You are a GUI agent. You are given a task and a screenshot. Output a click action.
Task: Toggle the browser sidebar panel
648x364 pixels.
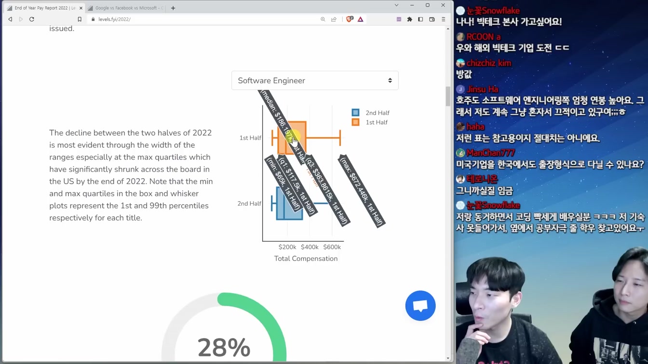coord(420,19)
